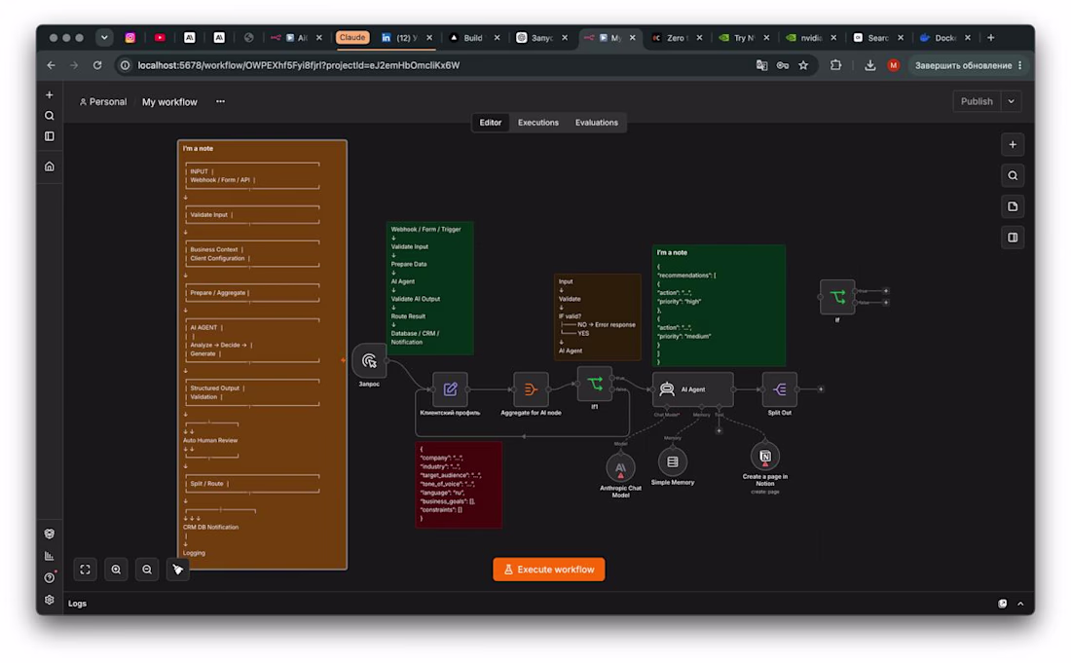Screen dimensions: 1071x663
Task: Click the browser address bar URL
Action: coord(299,65)
